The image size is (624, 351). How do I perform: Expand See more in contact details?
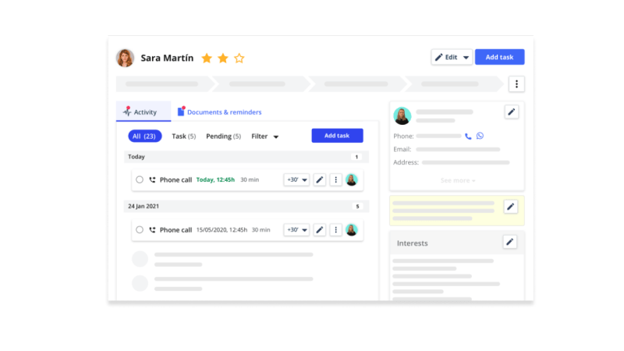pyautogui.click(x=457, y=180)
